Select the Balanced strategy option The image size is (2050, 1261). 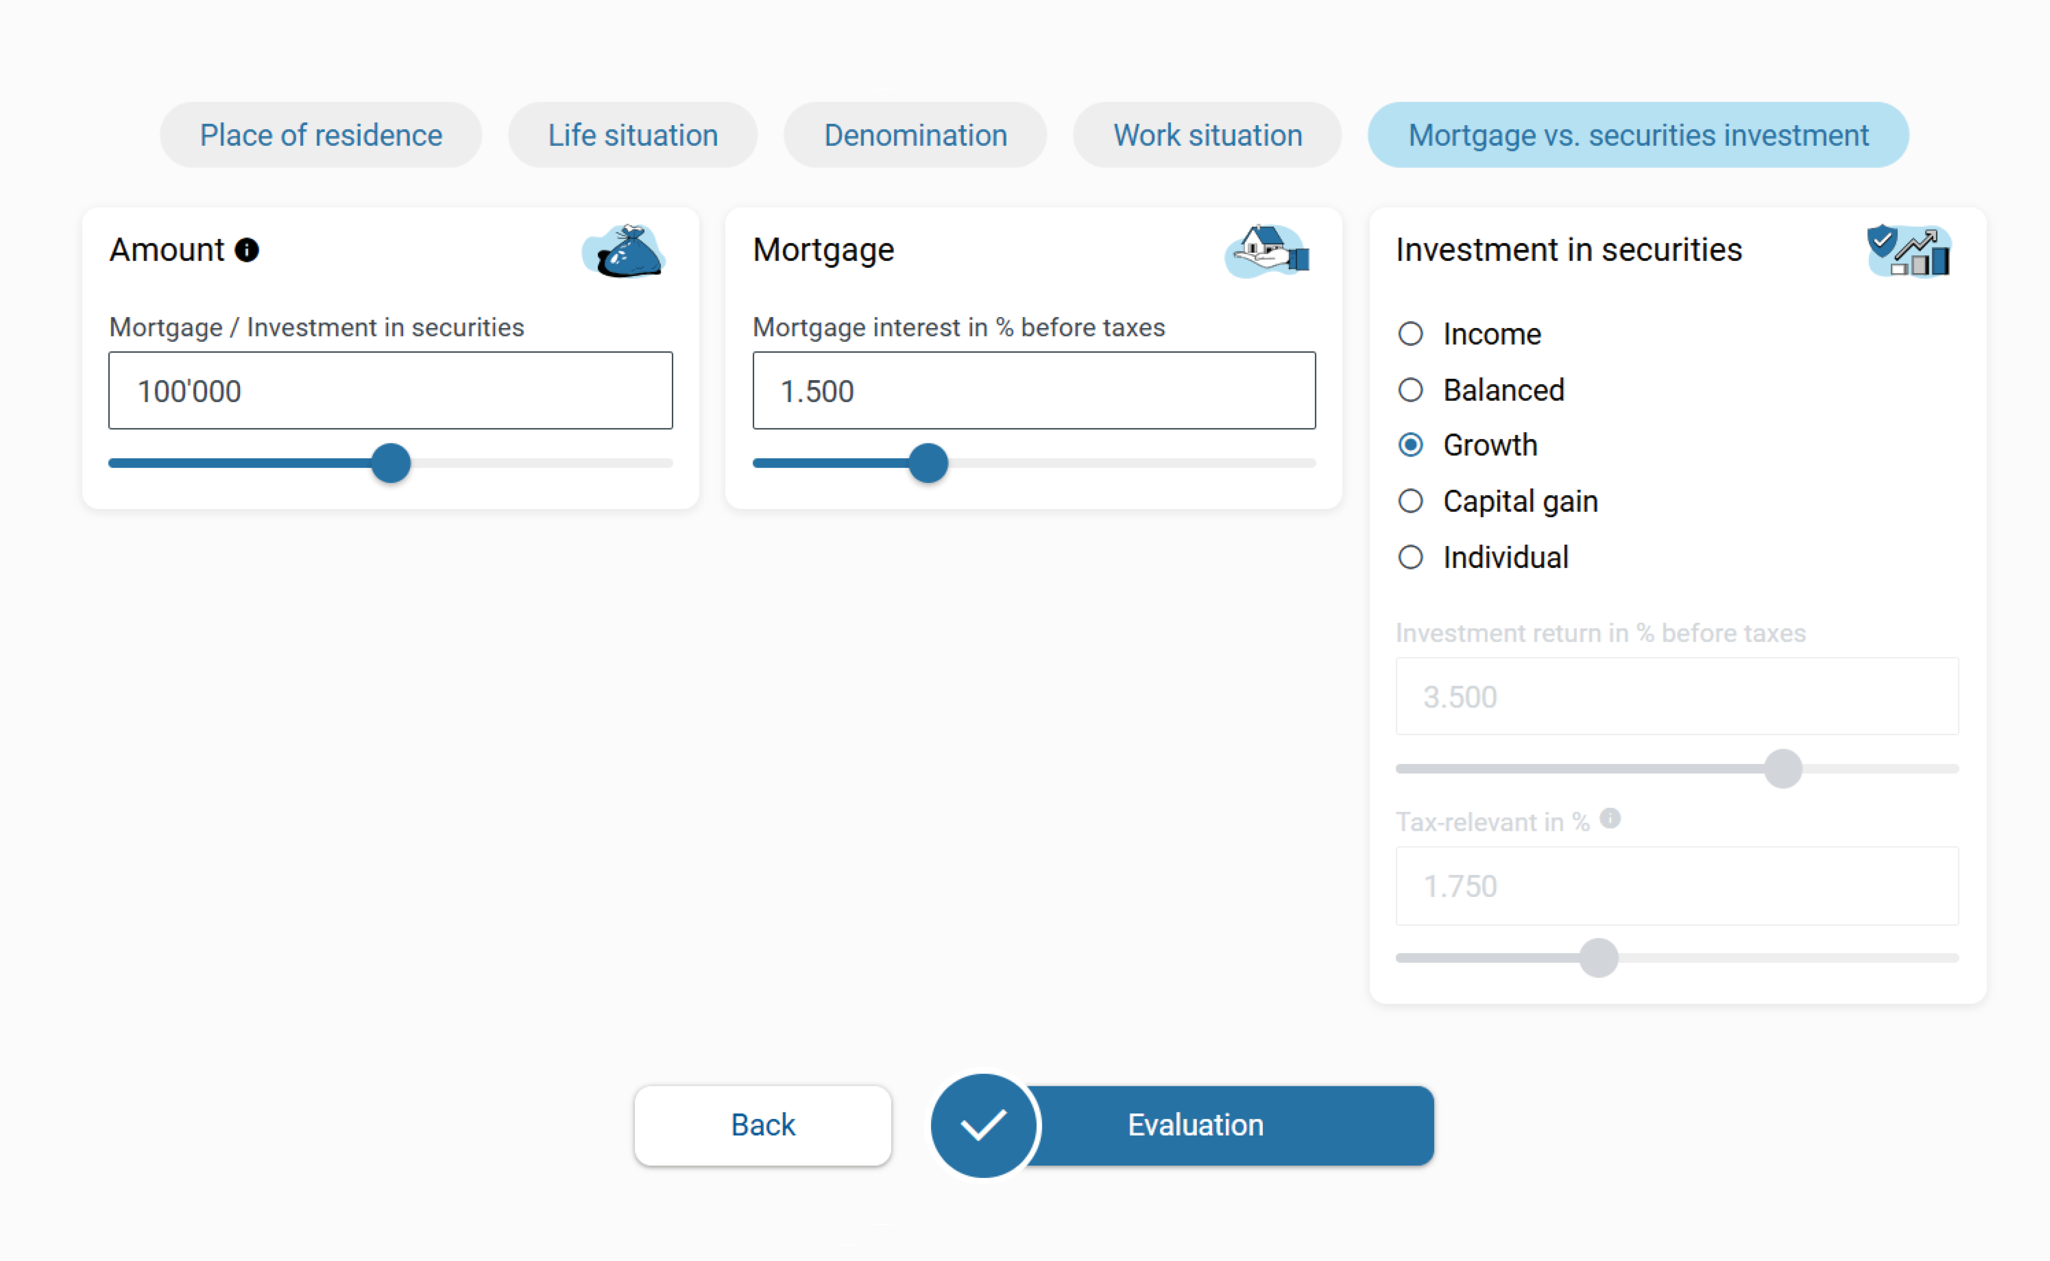(x=1410, y=389)
